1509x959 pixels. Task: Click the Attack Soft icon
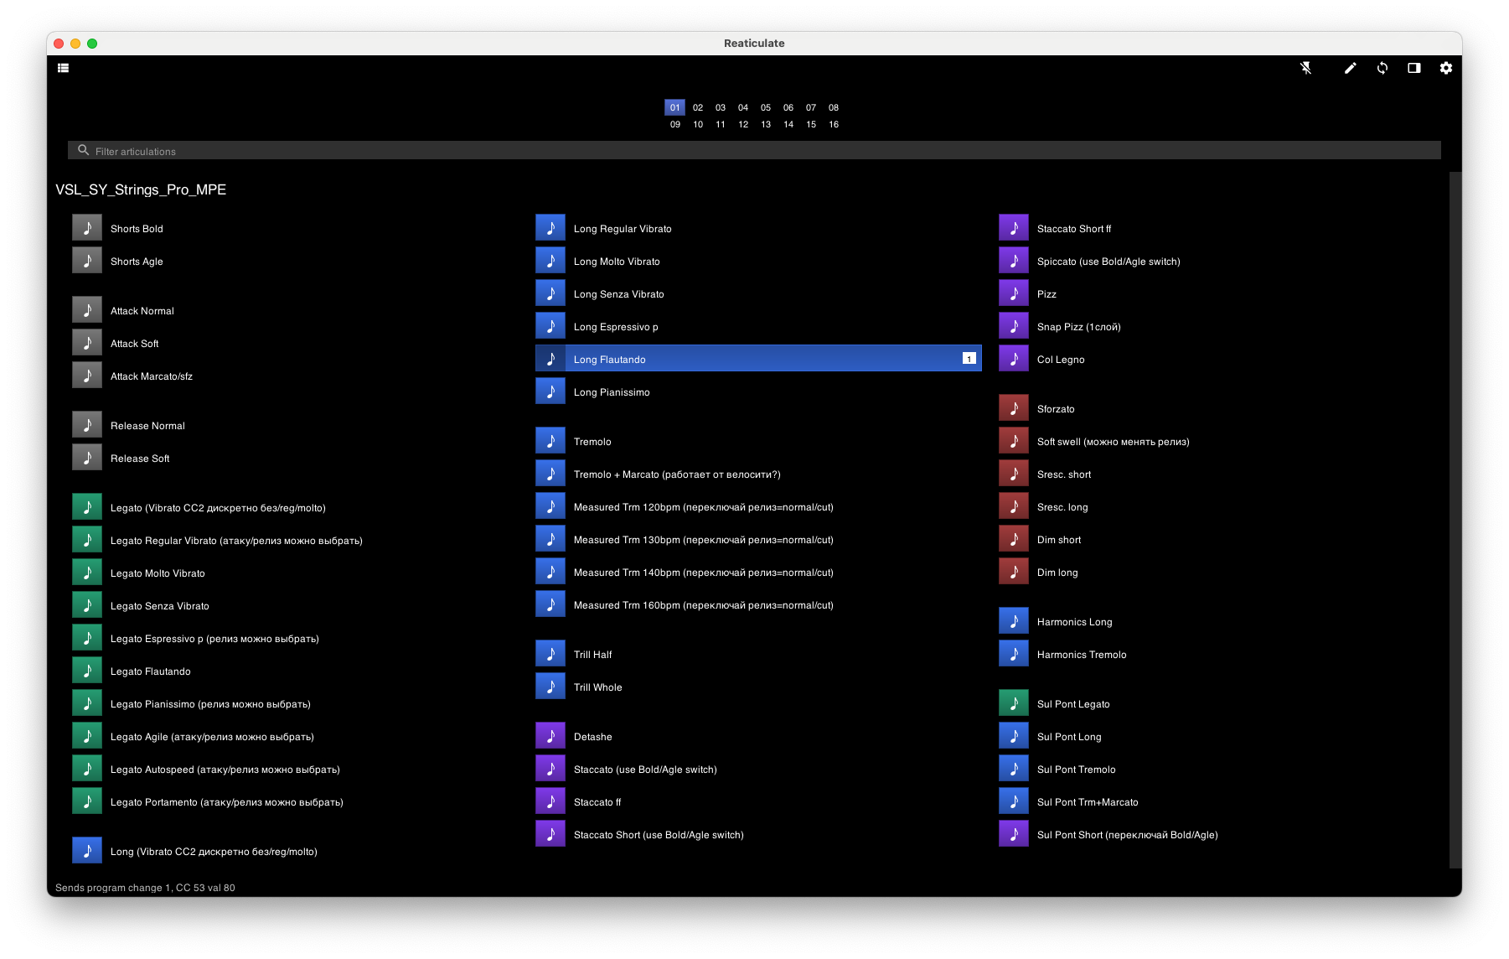pos(87,343)
